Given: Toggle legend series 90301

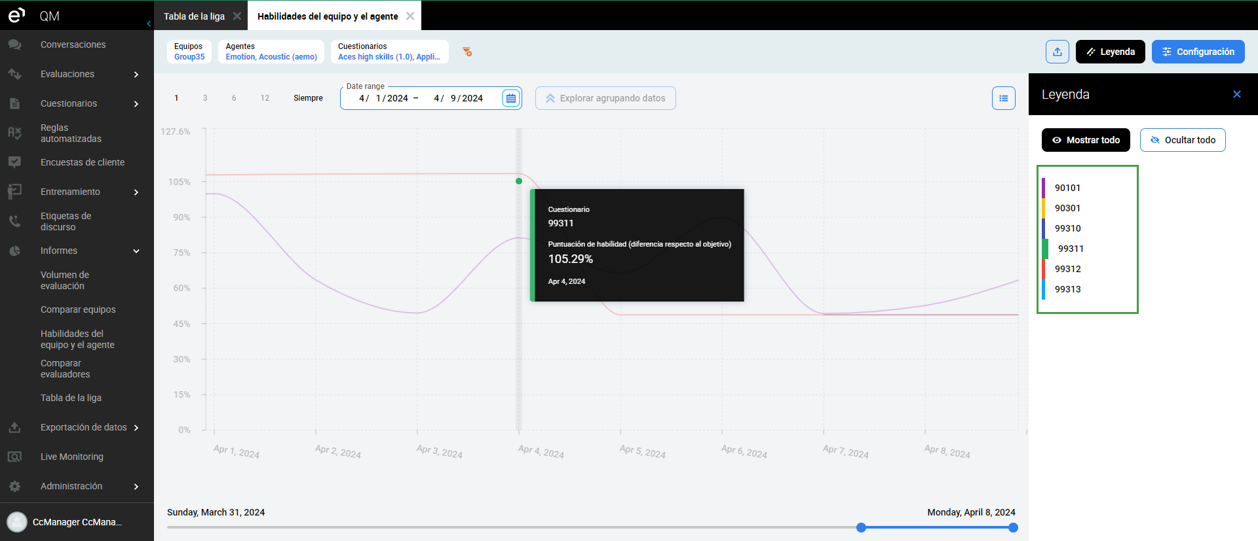Looking at the screenshot, I should (x=1067, y=208).
